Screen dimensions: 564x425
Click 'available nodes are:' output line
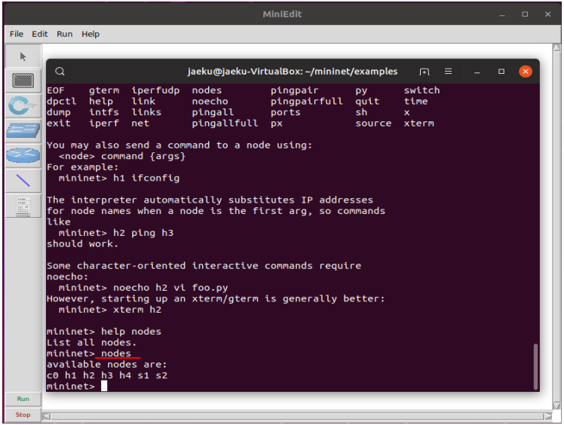click(x=107, y=364)
